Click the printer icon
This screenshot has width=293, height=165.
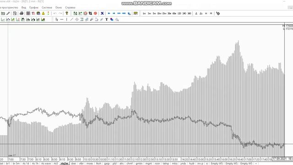point(22,13)
